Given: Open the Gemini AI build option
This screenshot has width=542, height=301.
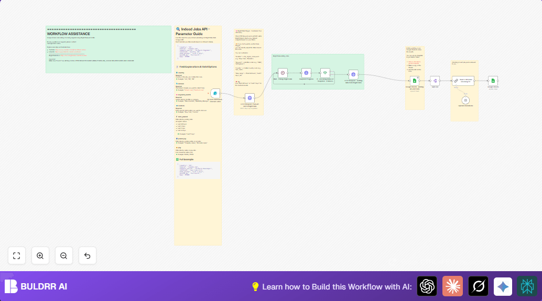Looking at the screenshot, I should pyautogui.click(x=503, y=286).
